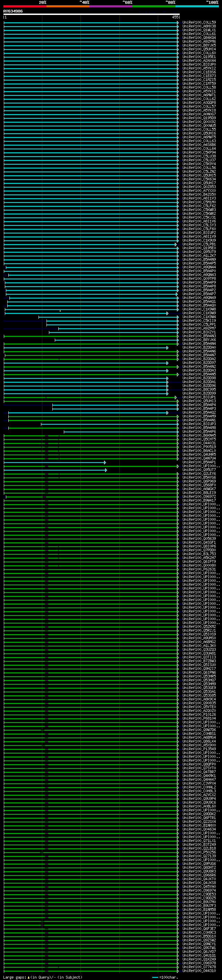Open hit UniRef100_Q84K04
Screen dimensions: 222x980
tap(199, 38)
